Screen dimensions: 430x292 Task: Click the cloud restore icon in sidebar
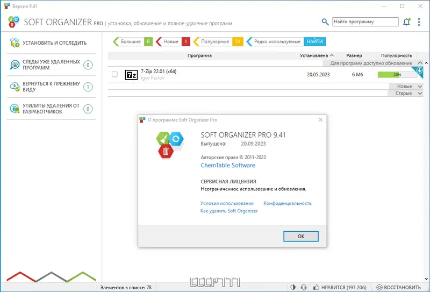coord(15,87)
